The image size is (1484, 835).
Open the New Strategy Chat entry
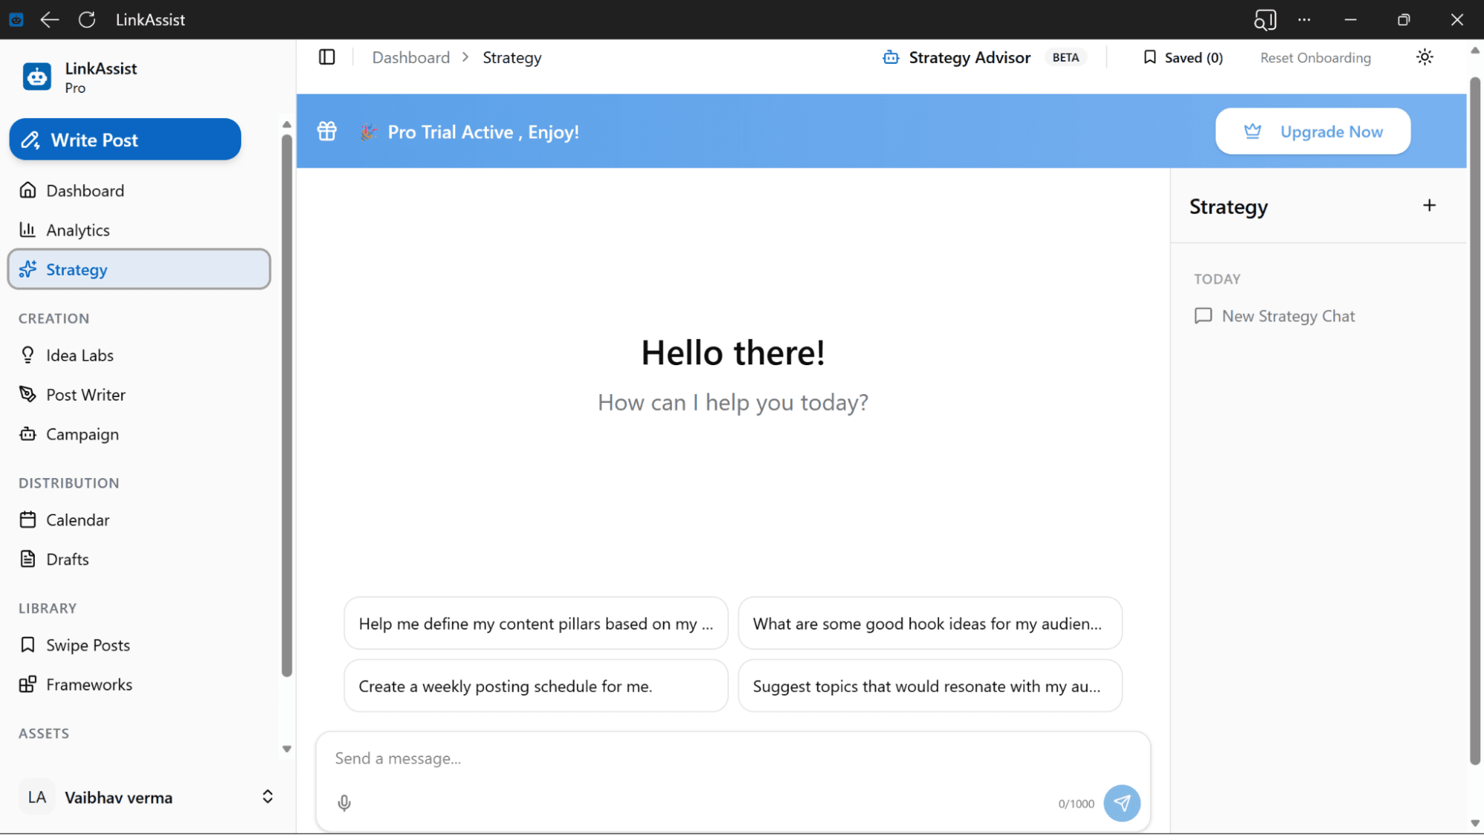click(1287, 316)
